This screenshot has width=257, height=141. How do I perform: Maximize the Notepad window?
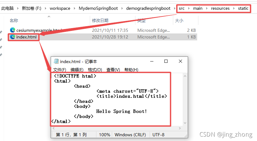(166, 61)
